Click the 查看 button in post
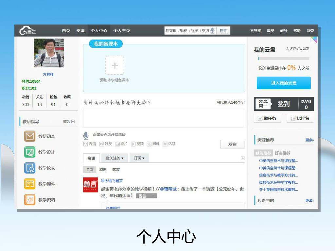 tap(147, 196)
